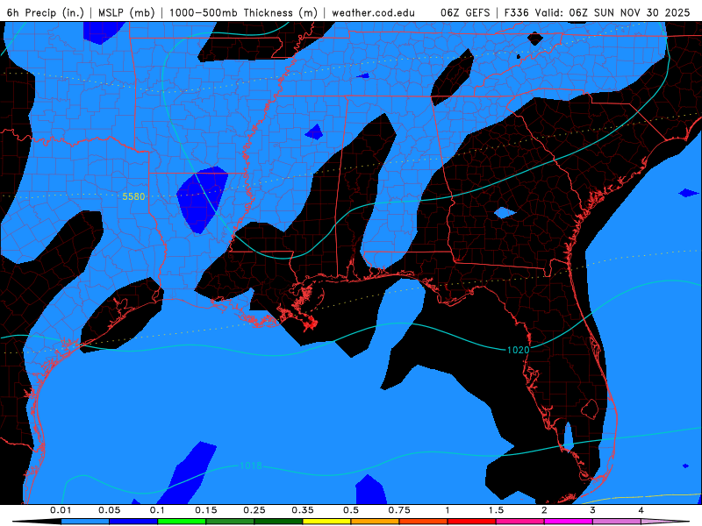The width and height of the screenshot is (702, 526).
Task: Click the 1.5 legend value
Action: point(496,510)
